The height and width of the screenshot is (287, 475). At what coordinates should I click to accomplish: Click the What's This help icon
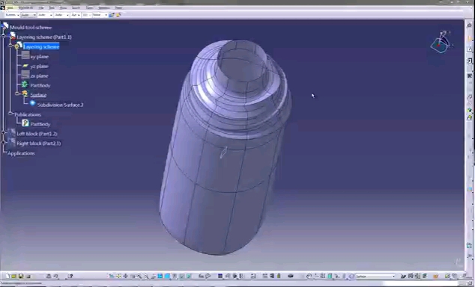point(70,276)
